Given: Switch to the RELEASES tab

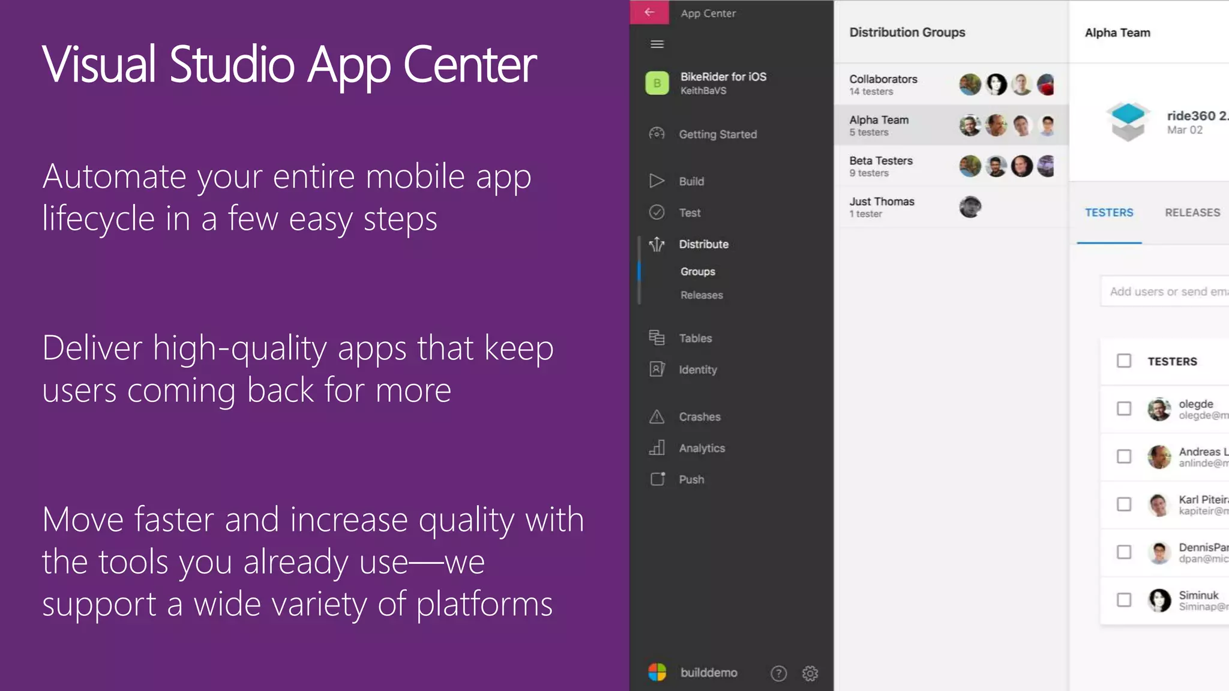Looking at the screenshot, I should (1192, 212).
